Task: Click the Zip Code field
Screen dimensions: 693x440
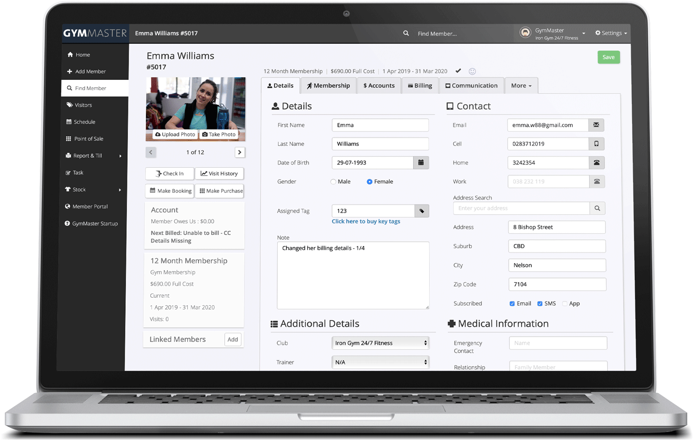Action: [557, 284]
